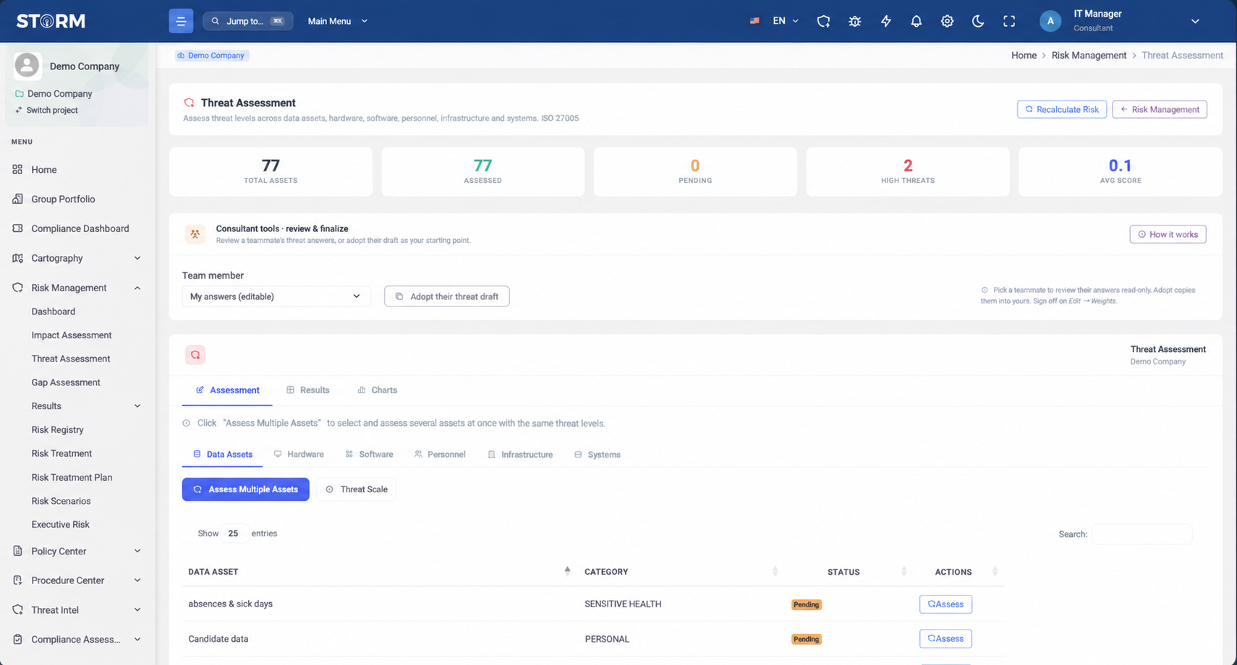Viewport: 1237px width, 665px height.
Task: Click the Compliance Dashboard sidebar icon
Action: 17,228
